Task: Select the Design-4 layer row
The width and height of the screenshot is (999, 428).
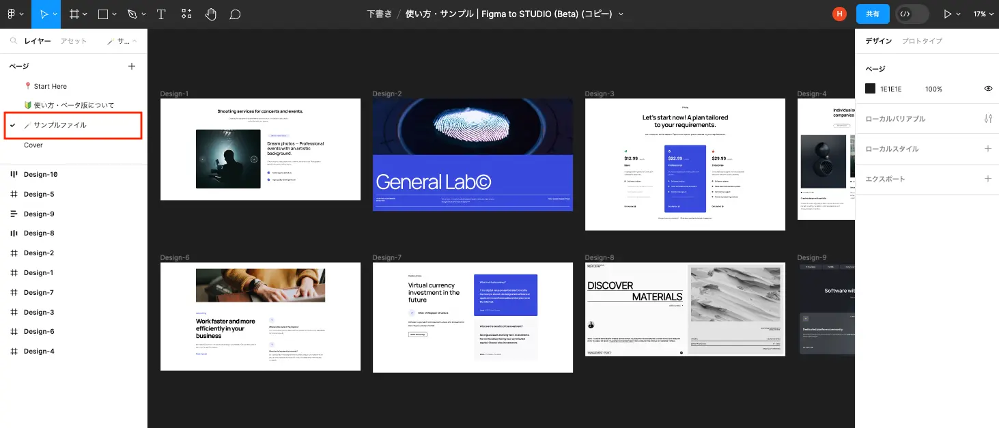Action: [74, 351]
